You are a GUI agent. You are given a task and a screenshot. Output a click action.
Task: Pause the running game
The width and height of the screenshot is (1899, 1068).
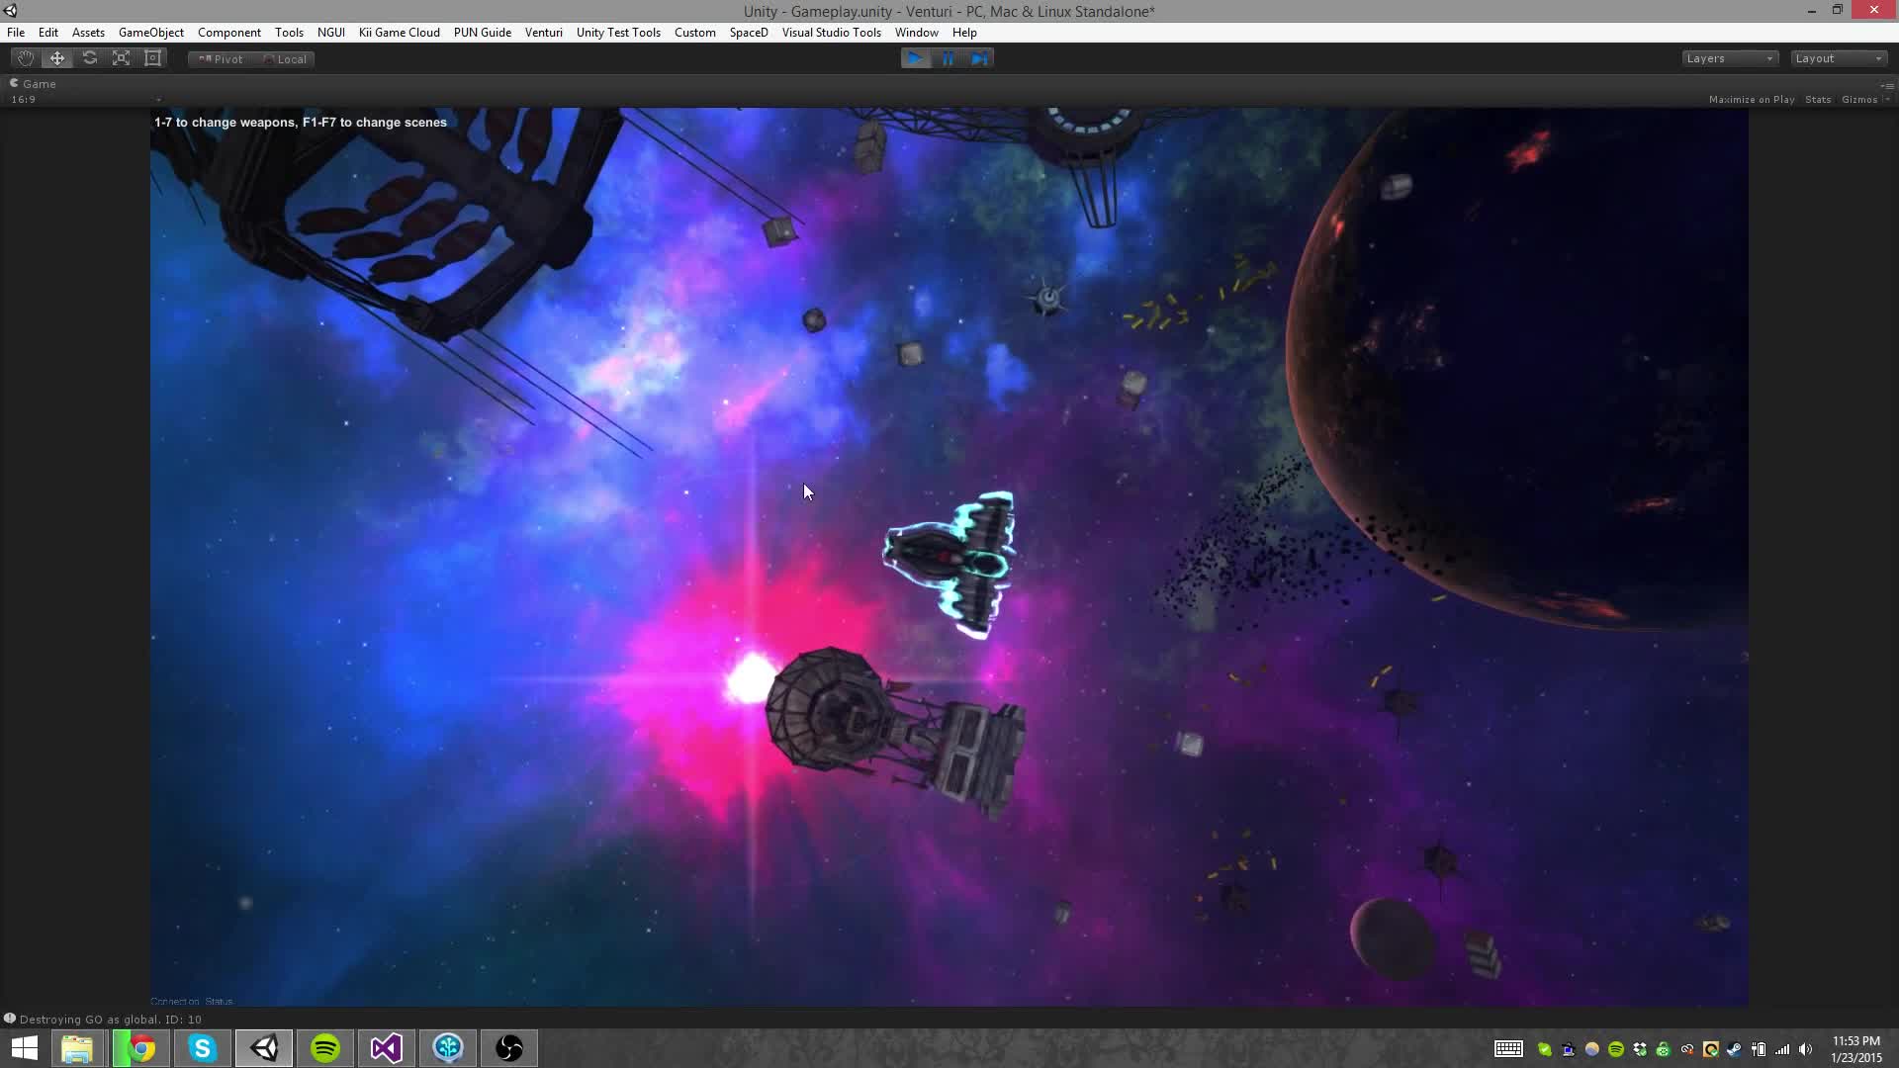948,57
